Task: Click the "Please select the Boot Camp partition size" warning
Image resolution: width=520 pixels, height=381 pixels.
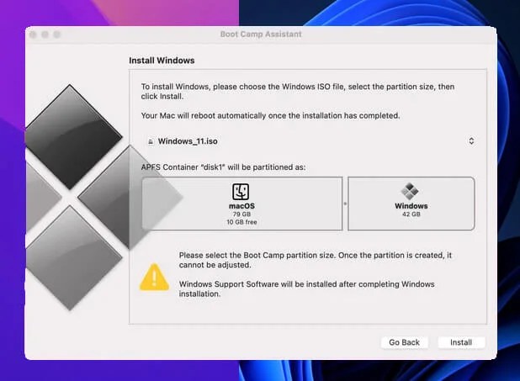Action: click(x=315, y=260)
